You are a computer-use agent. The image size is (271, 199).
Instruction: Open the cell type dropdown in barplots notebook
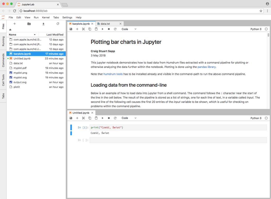(x=129, y=29)
